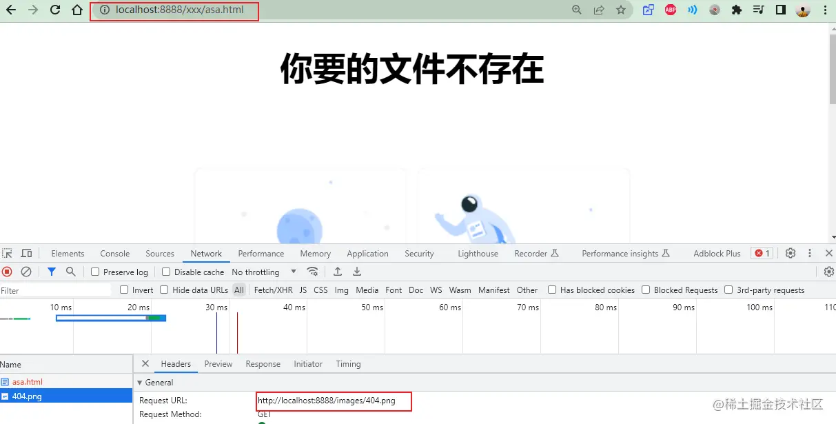836x424 pixels.
Task: Open Chrome three-dot menu
Action: pos(825,10)
